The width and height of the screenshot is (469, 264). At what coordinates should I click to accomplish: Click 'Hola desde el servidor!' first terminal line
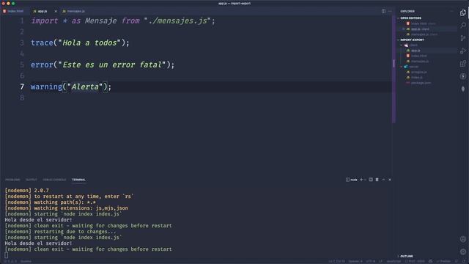tap(38, 220)
